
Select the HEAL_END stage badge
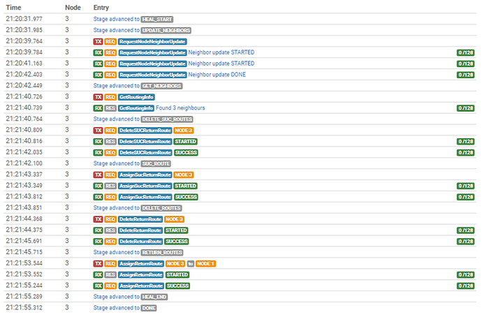(154, 297)
